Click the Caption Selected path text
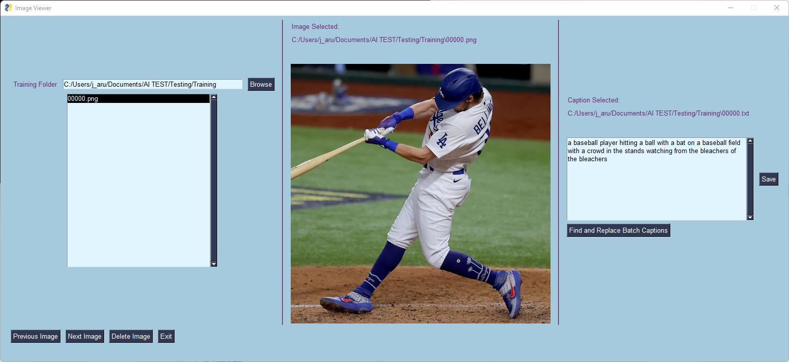789x362 pixels. click(x=659, y=113)
